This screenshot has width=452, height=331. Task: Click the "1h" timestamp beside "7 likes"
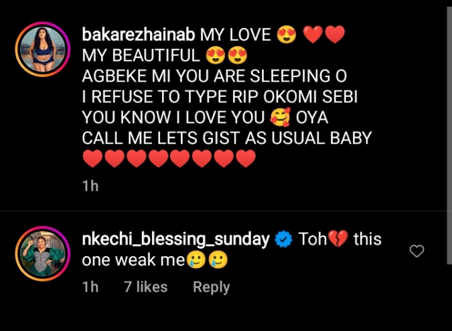coord(90,287)
